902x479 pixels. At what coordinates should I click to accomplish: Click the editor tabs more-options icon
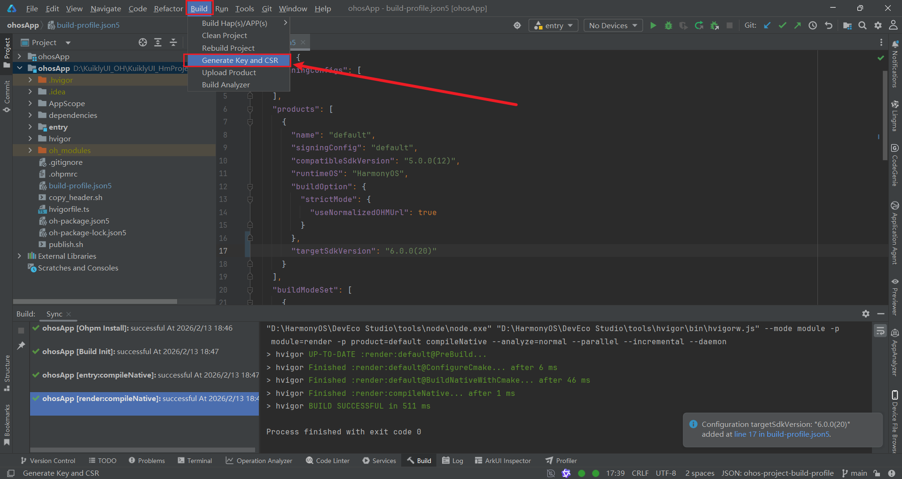(x=881, y=42)
